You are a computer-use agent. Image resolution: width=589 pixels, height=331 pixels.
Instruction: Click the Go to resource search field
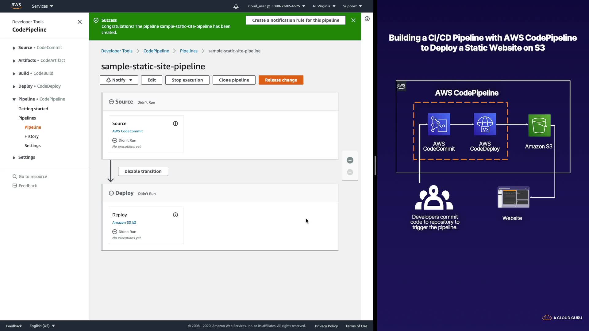(x=33, y=177)
